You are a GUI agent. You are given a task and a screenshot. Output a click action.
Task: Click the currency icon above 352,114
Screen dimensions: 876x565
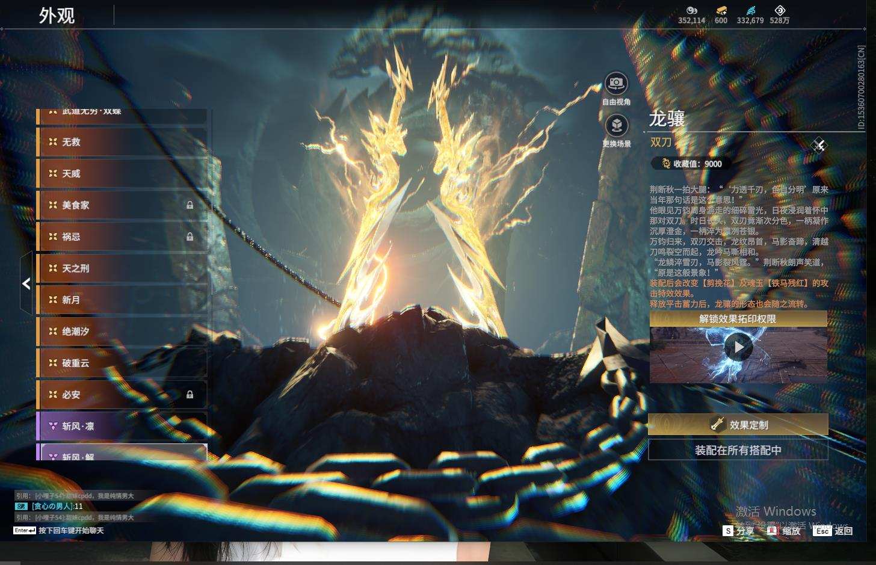(x=691, y=10)
